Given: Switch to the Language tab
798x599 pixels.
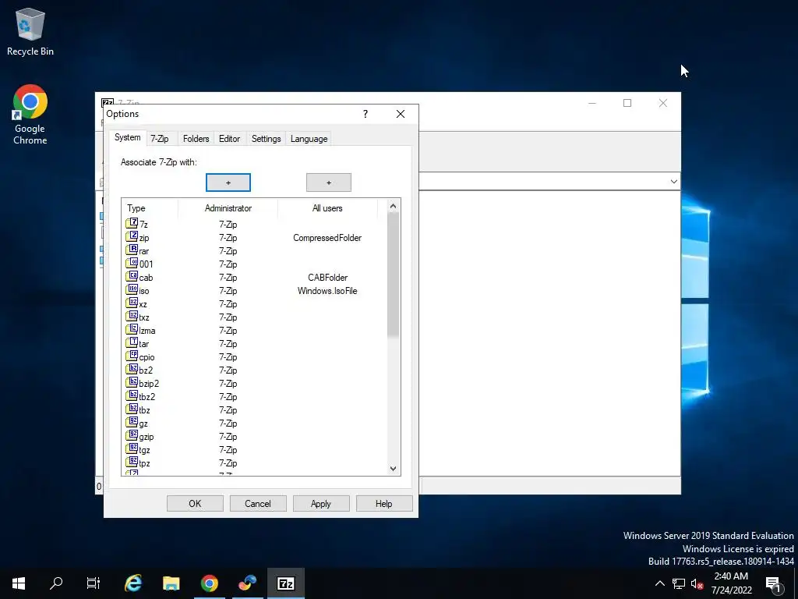Looking at the screenshot, I should [309, 139].
